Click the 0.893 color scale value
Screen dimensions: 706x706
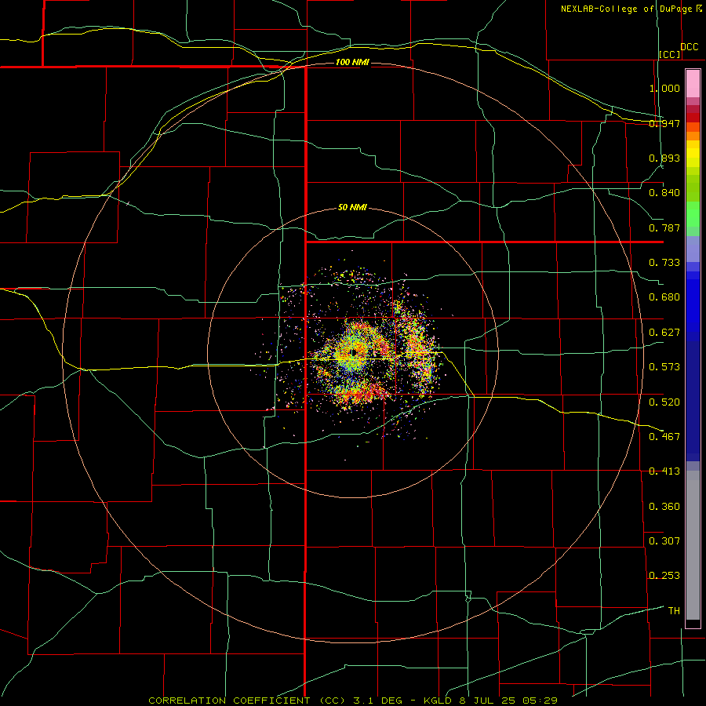tap(664, 158)
